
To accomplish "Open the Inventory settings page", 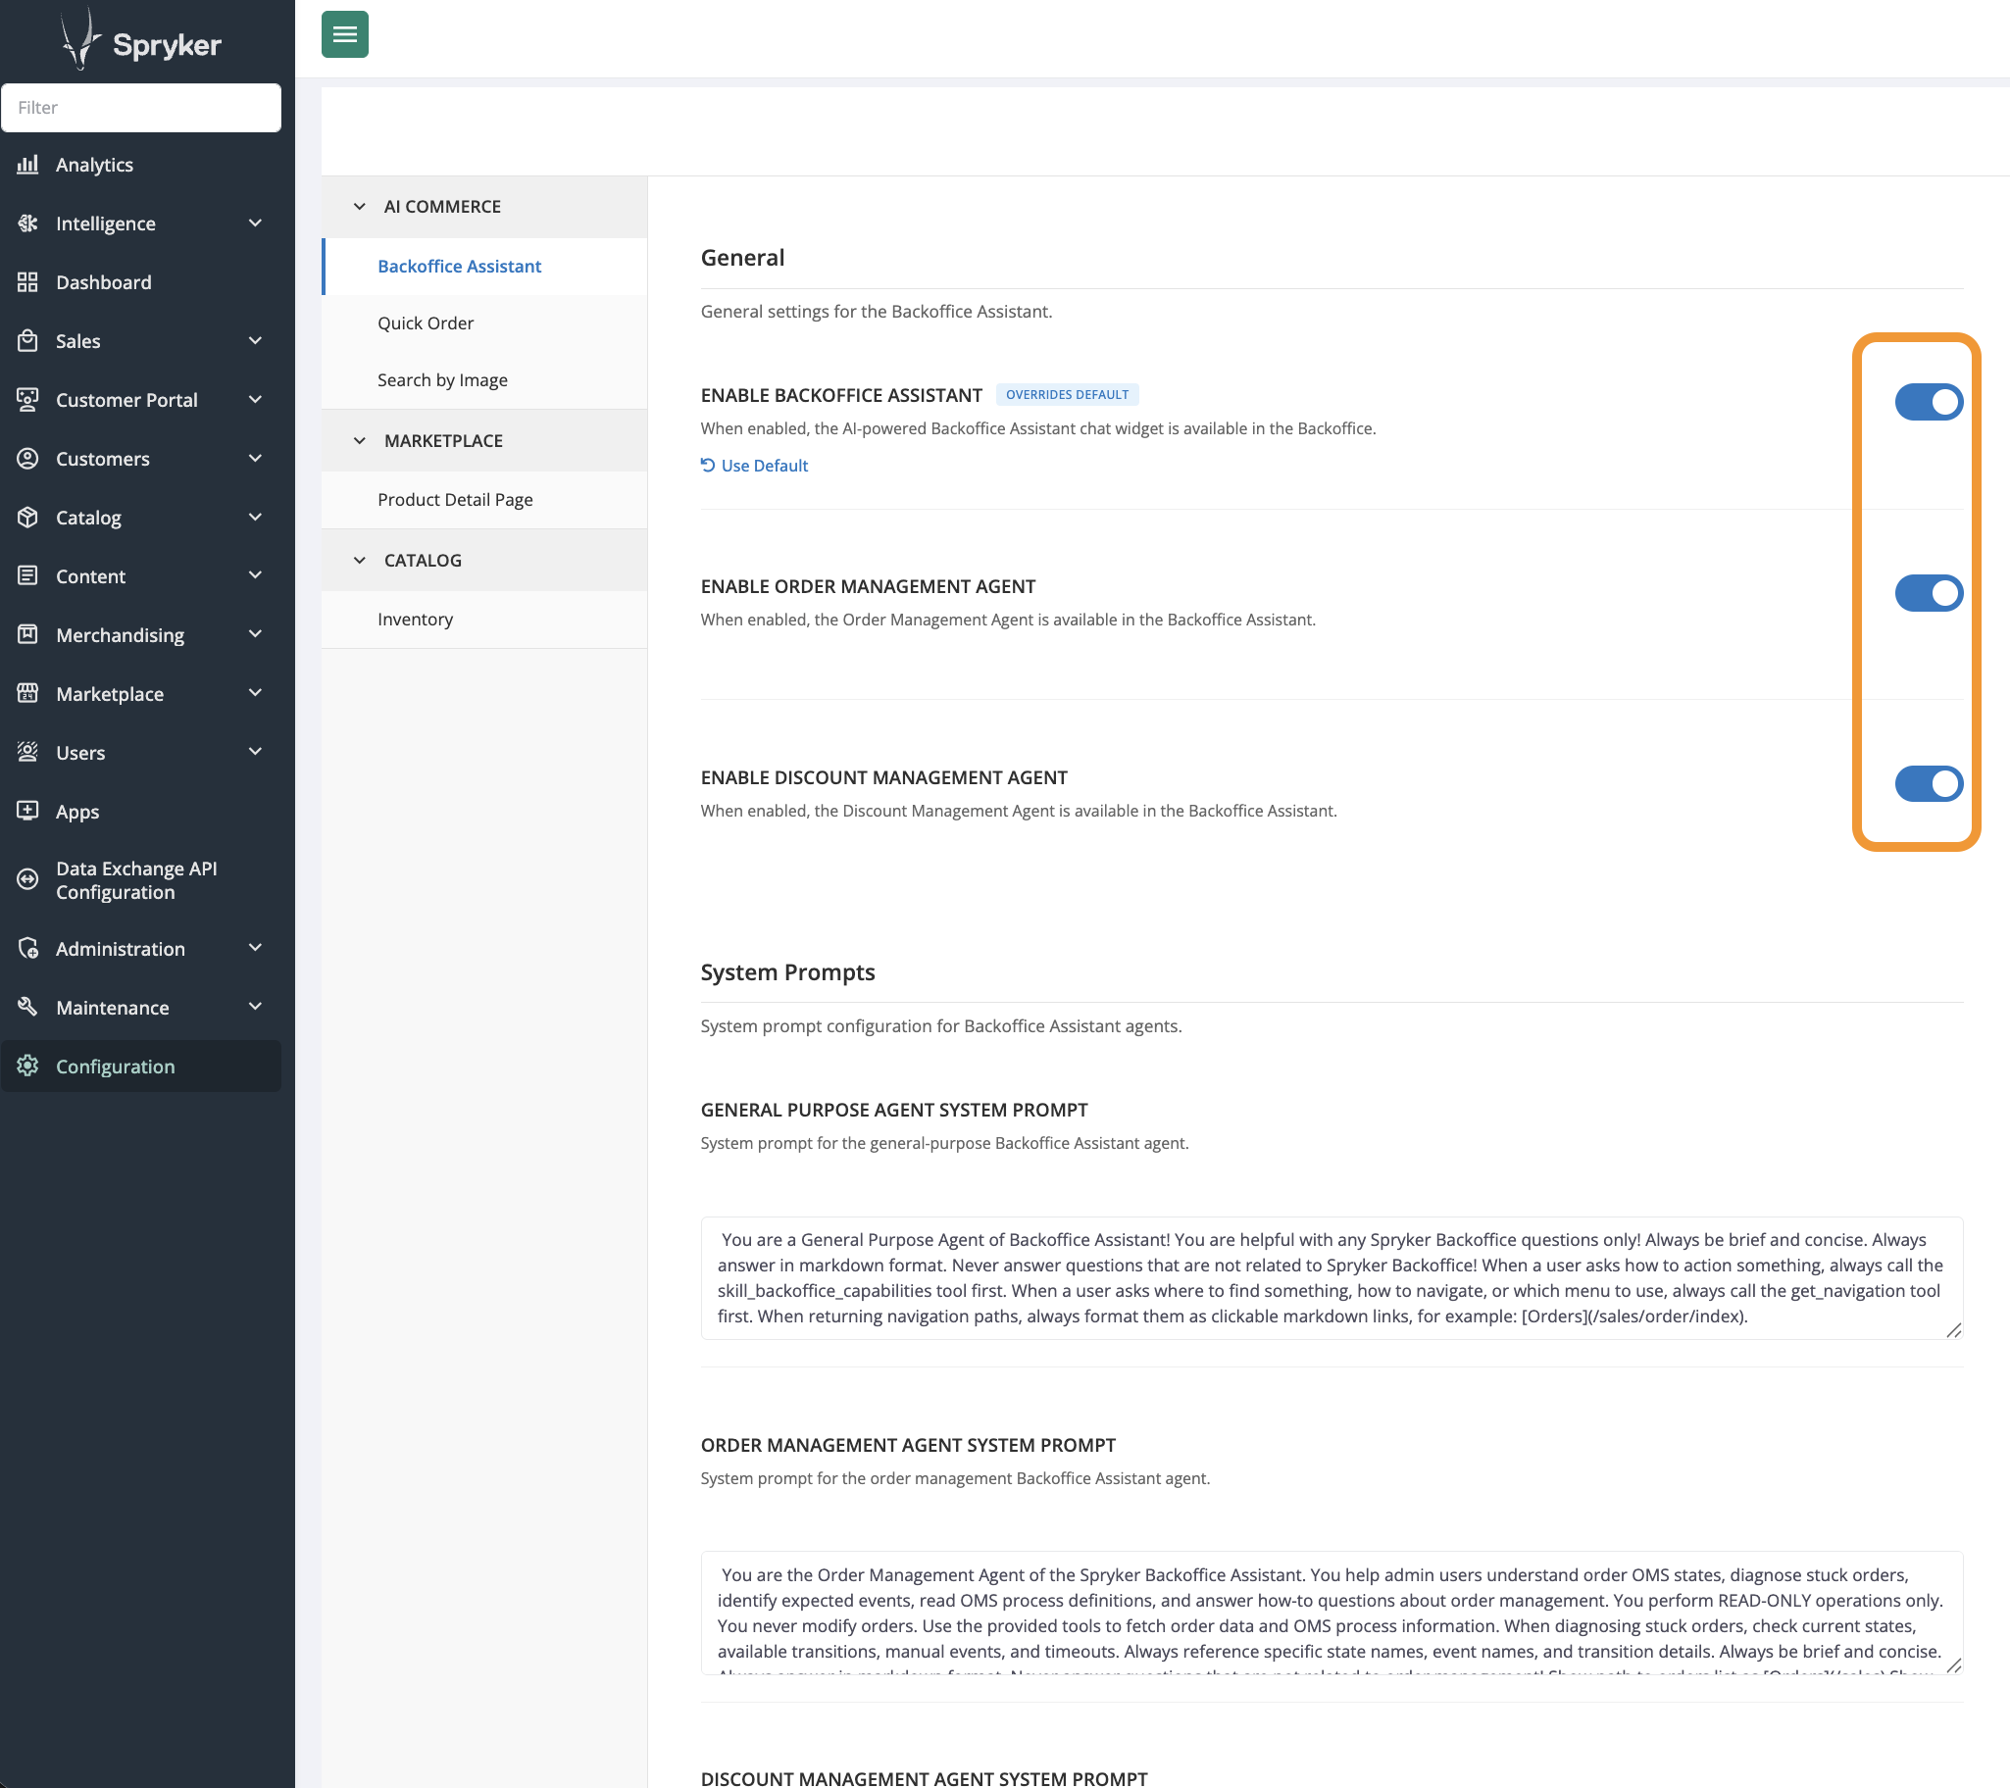I will (415, 619).
